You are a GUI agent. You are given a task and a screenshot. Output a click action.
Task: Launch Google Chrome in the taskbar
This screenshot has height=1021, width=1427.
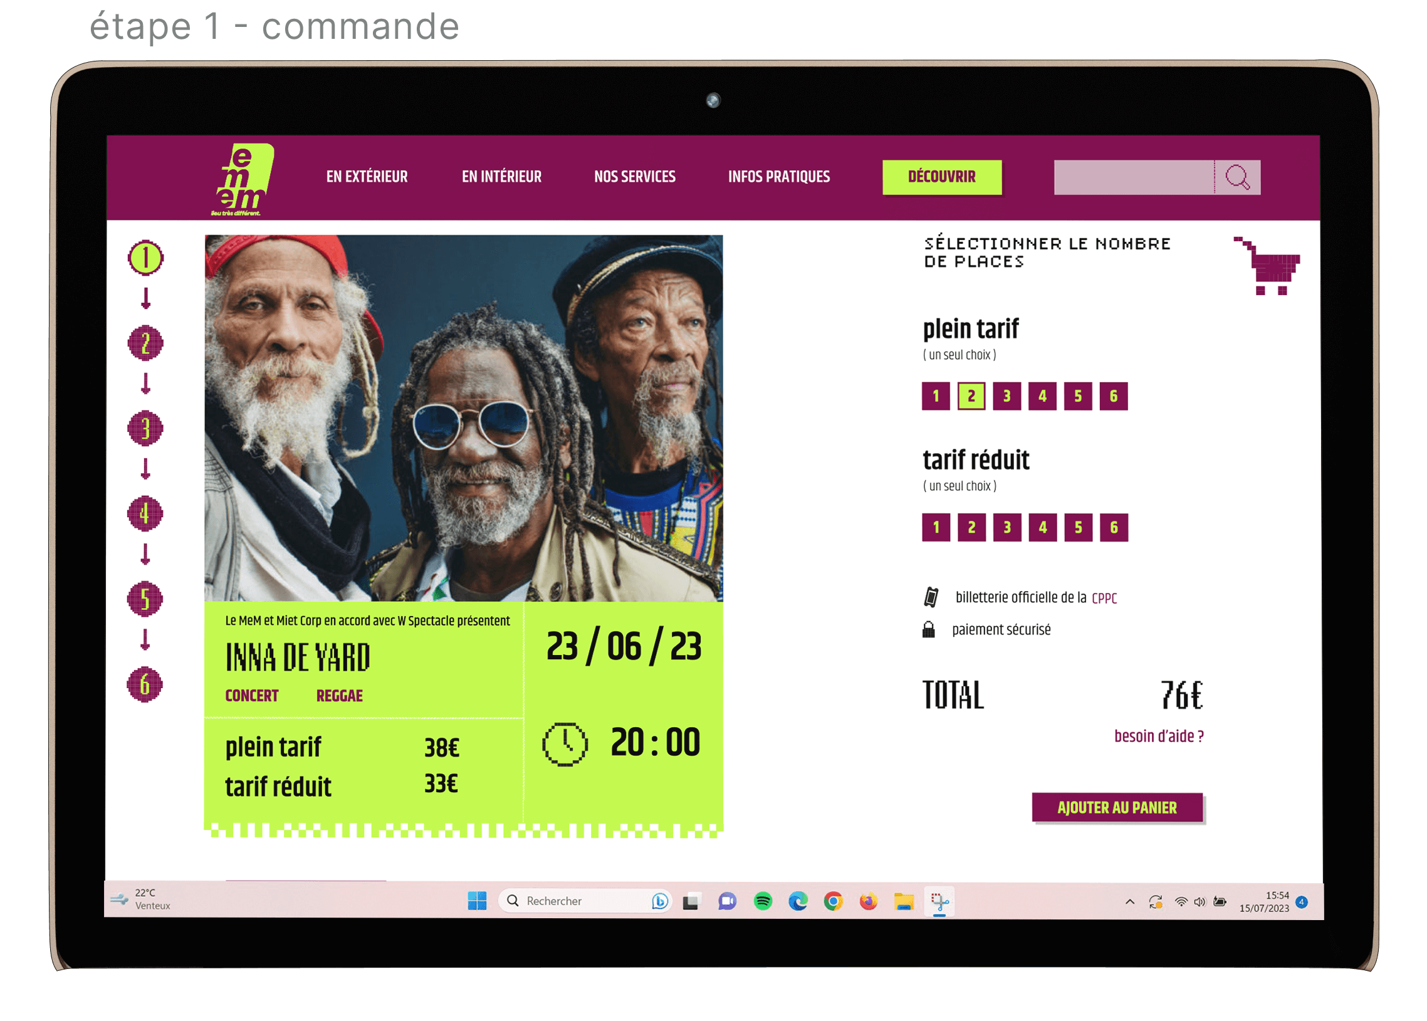tap(833, 901)
